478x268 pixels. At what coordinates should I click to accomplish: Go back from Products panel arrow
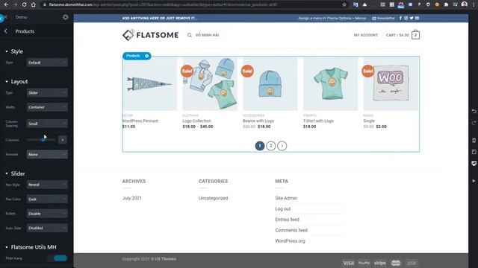[6, 31]
